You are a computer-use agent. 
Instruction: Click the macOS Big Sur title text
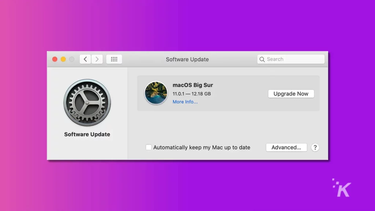click(193, 85)
